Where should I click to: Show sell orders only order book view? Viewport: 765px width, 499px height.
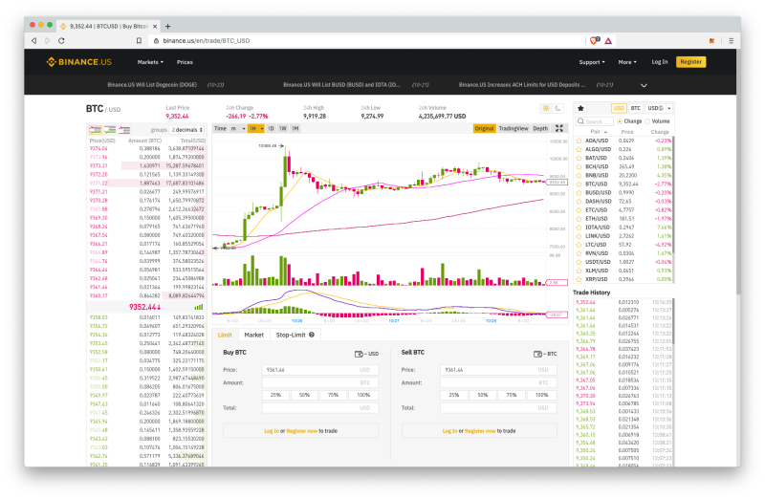click(x=124, y=130)
